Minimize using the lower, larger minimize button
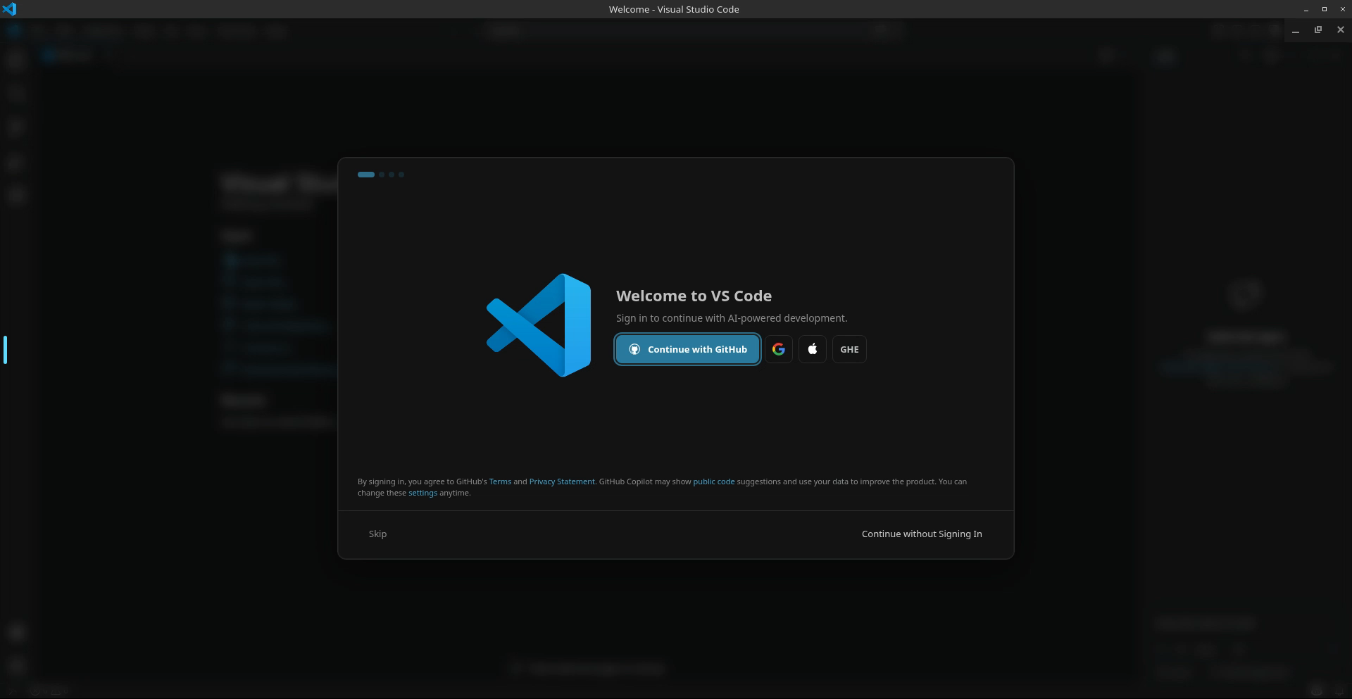 tap(1295, 30)
